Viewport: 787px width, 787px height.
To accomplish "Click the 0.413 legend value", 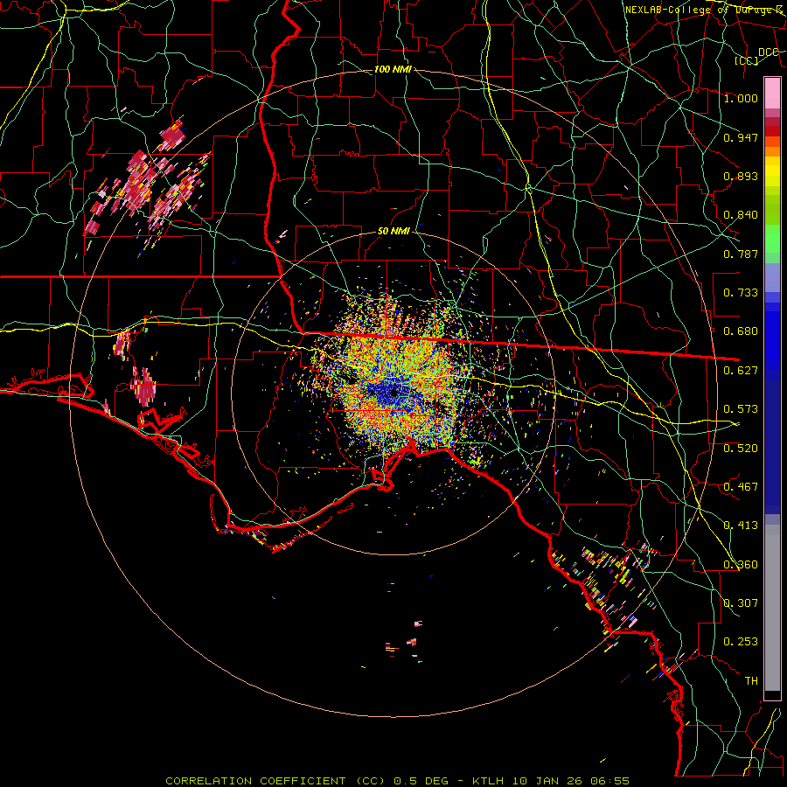I will tap(741, 526).
